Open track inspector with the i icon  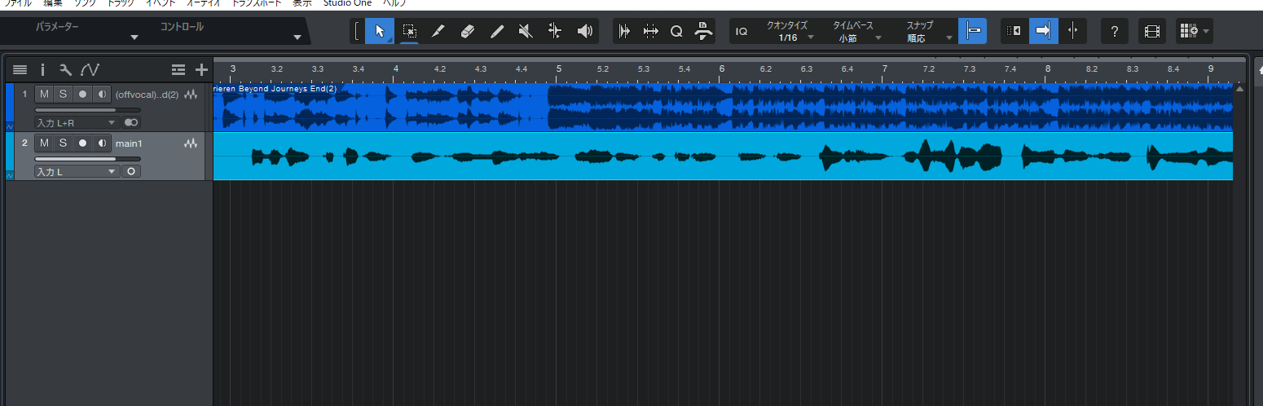click(x=43, y=70)
